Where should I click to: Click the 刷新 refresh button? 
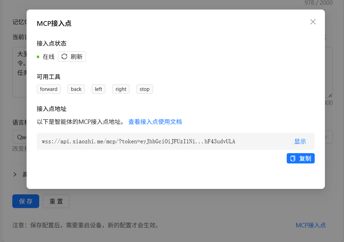coord(72,57)
